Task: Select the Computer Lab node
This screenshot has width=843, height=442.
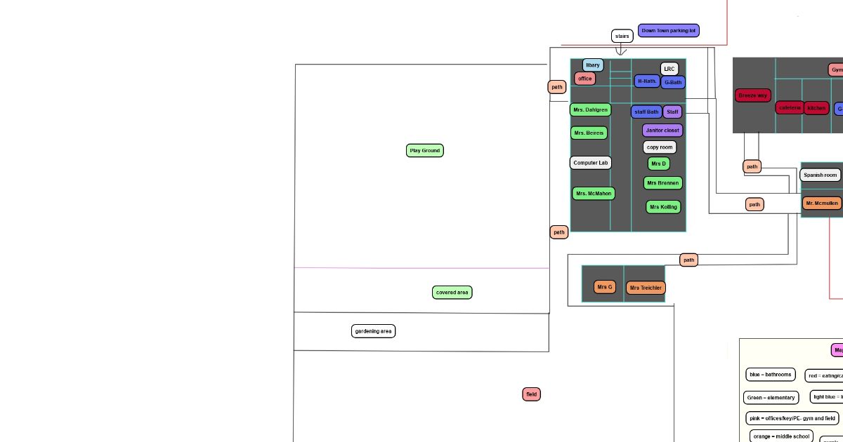Action: pos(590,163)
